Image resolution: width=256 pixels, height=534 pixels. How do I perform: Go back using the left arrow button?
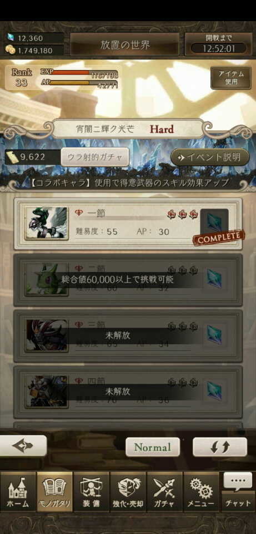click(x=23, y=446)
